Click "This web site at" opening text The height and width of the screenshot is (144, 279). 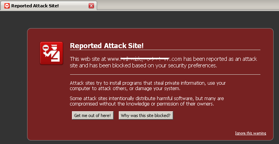(88, 59)
